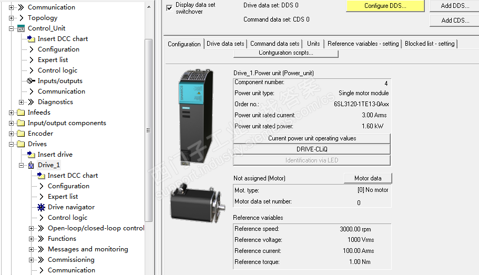Click the Expert list chevron icon under Control_Unit
Image resolution: width=479 pixels, height=275 pixels.
(32, 60)
